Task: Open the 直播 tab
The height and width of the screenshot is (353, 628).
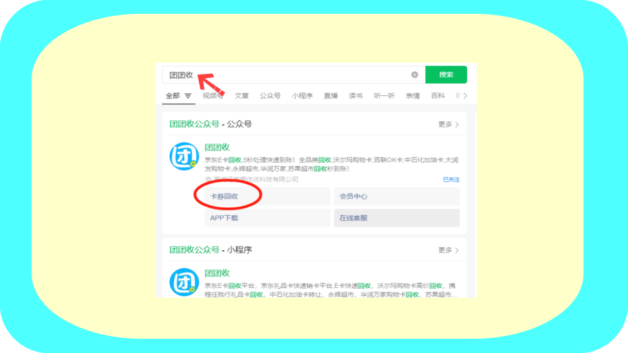Action: 331,96
